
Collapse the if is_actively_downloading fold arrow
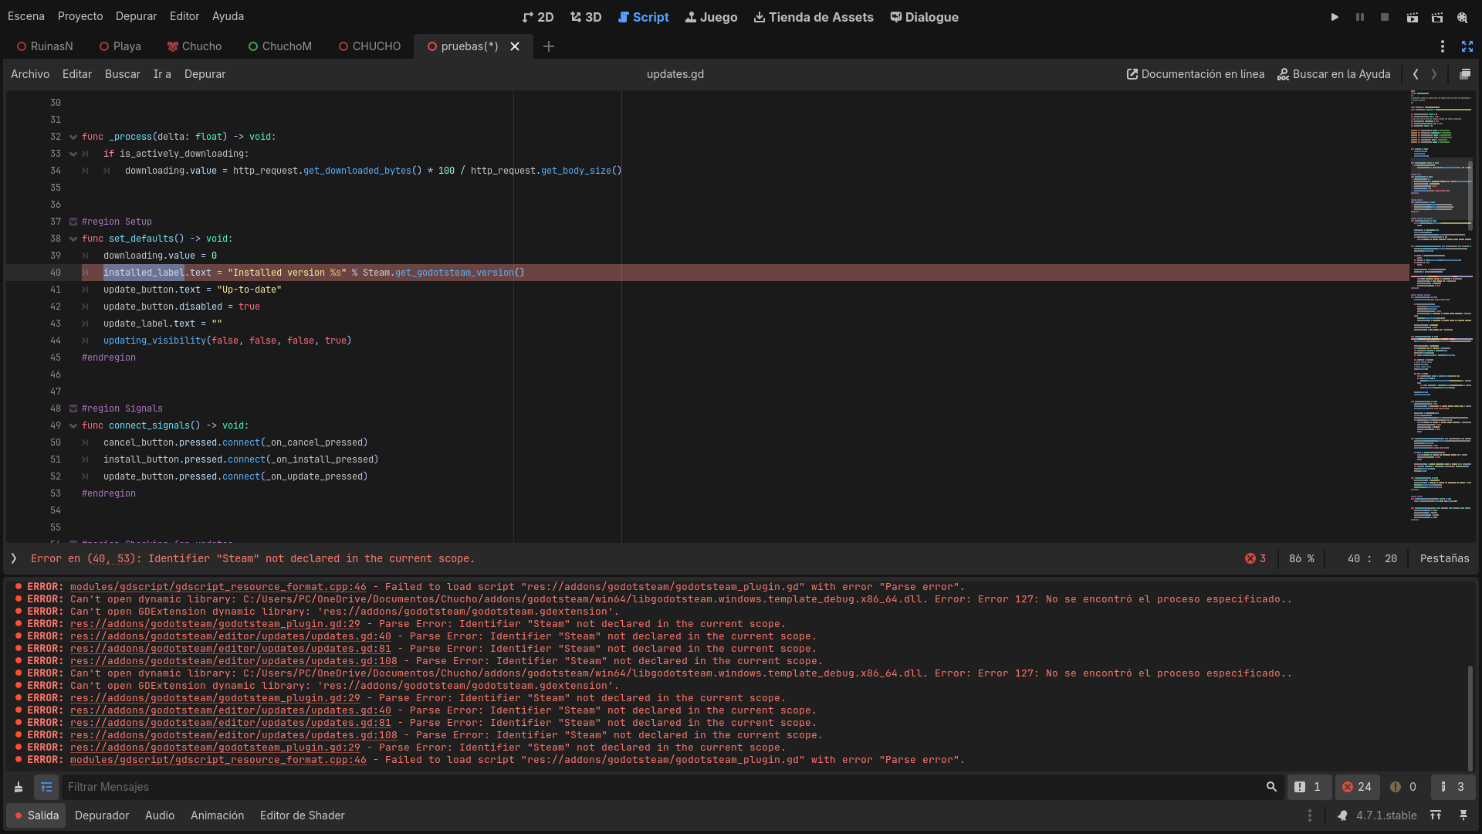tap(73, 154)
